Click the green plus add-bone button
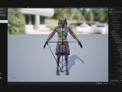 [112, 9]
